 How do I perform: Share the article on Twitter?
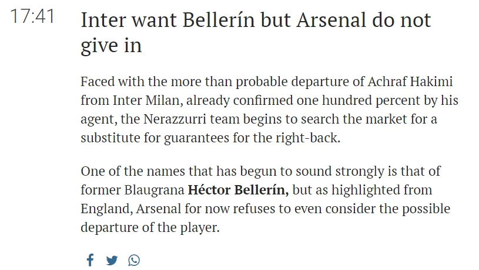112,260
